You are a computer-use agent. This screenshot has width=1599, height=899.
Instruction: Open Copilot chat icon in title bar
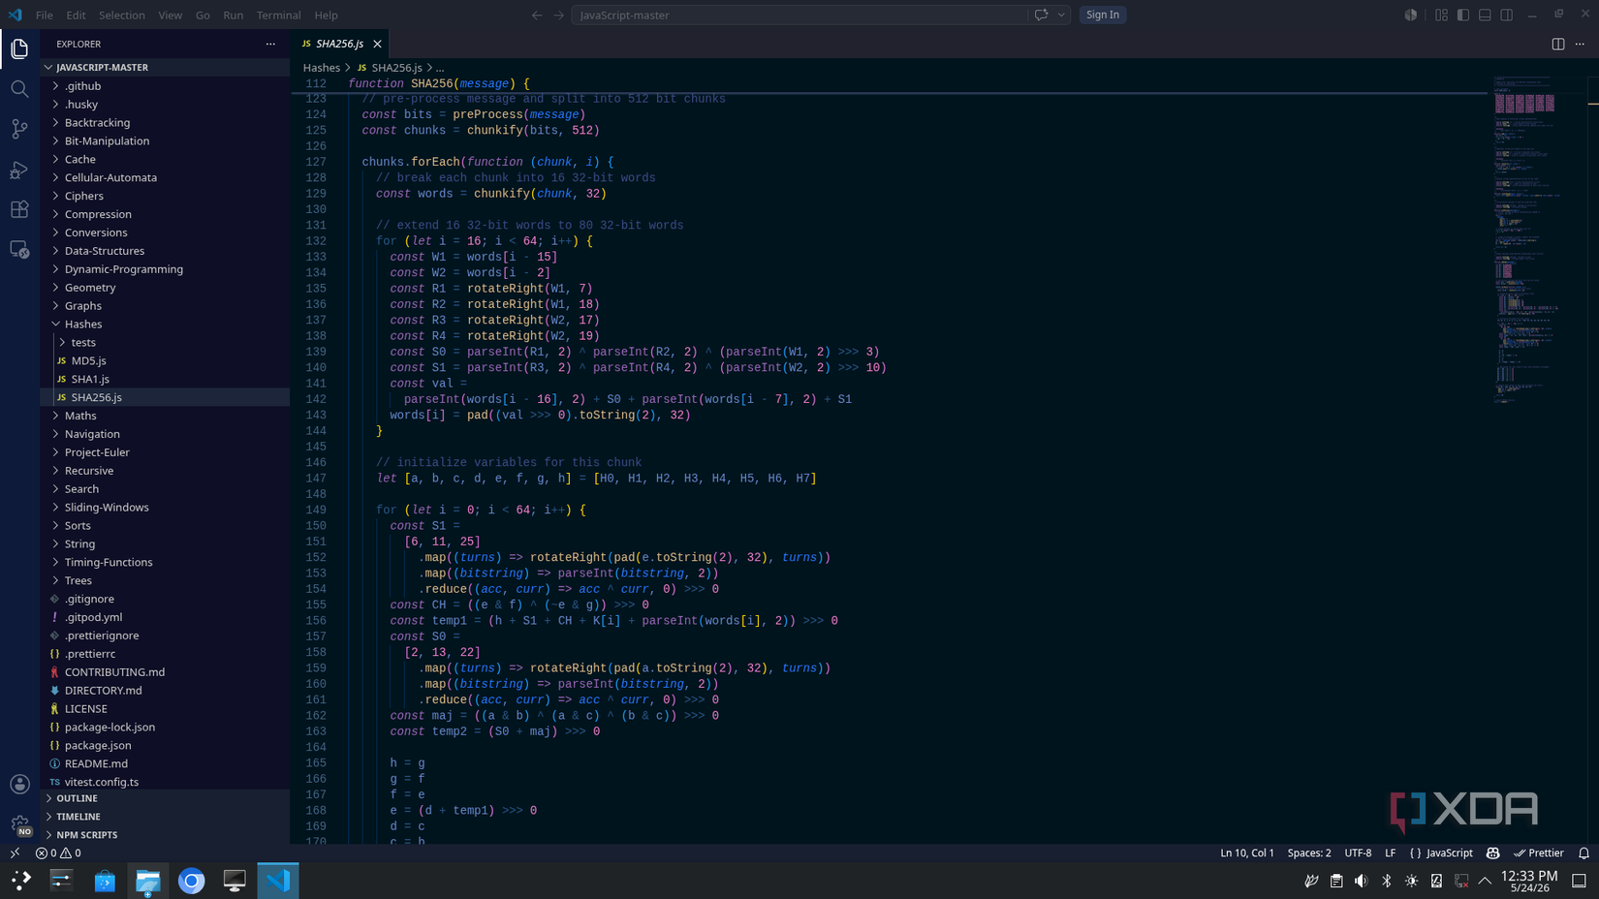point(1042,15)
